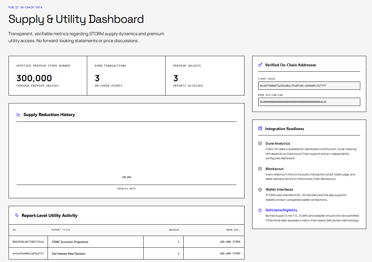Click the Verified On-Chain Addresses heading
The image size is (372, 262).
pos(290,65)
